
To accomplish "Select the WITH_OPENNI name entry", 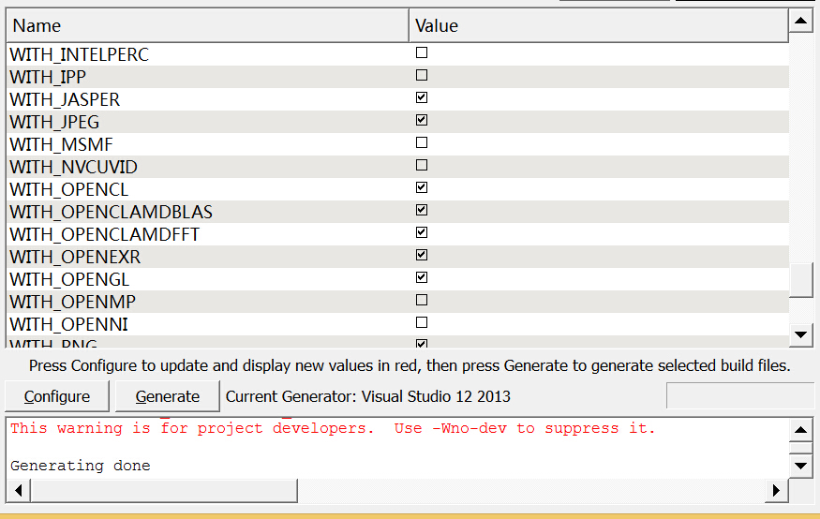I will pyautogui.click(x=68, y=324).
